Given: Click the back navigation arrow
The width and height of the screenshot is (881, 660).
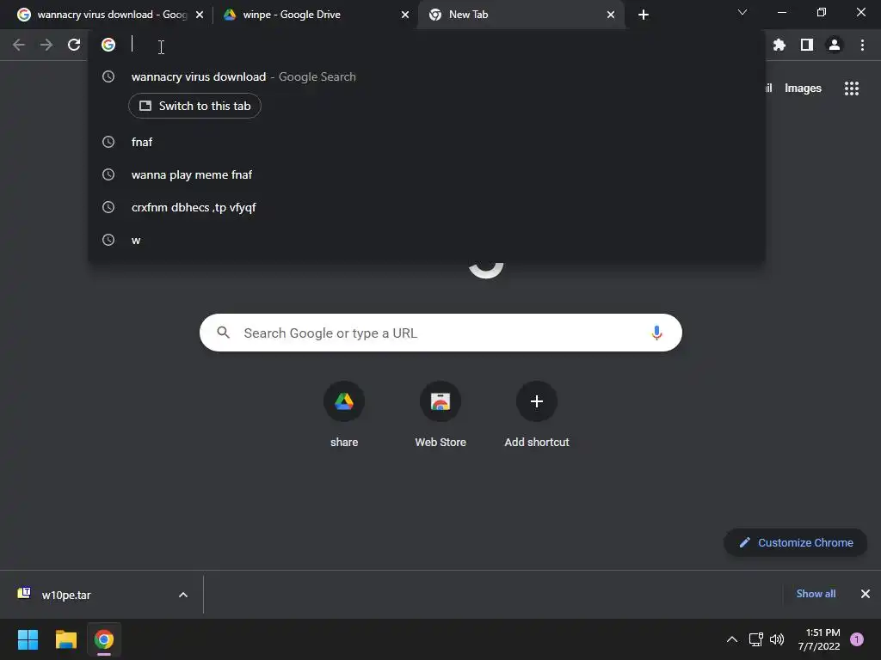Looking at the screenshot, I should pyautogui.click(x=19, y=45).
